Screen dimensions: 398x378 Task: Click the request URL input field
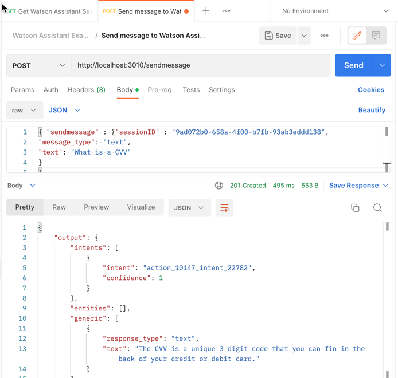[201, 65]
